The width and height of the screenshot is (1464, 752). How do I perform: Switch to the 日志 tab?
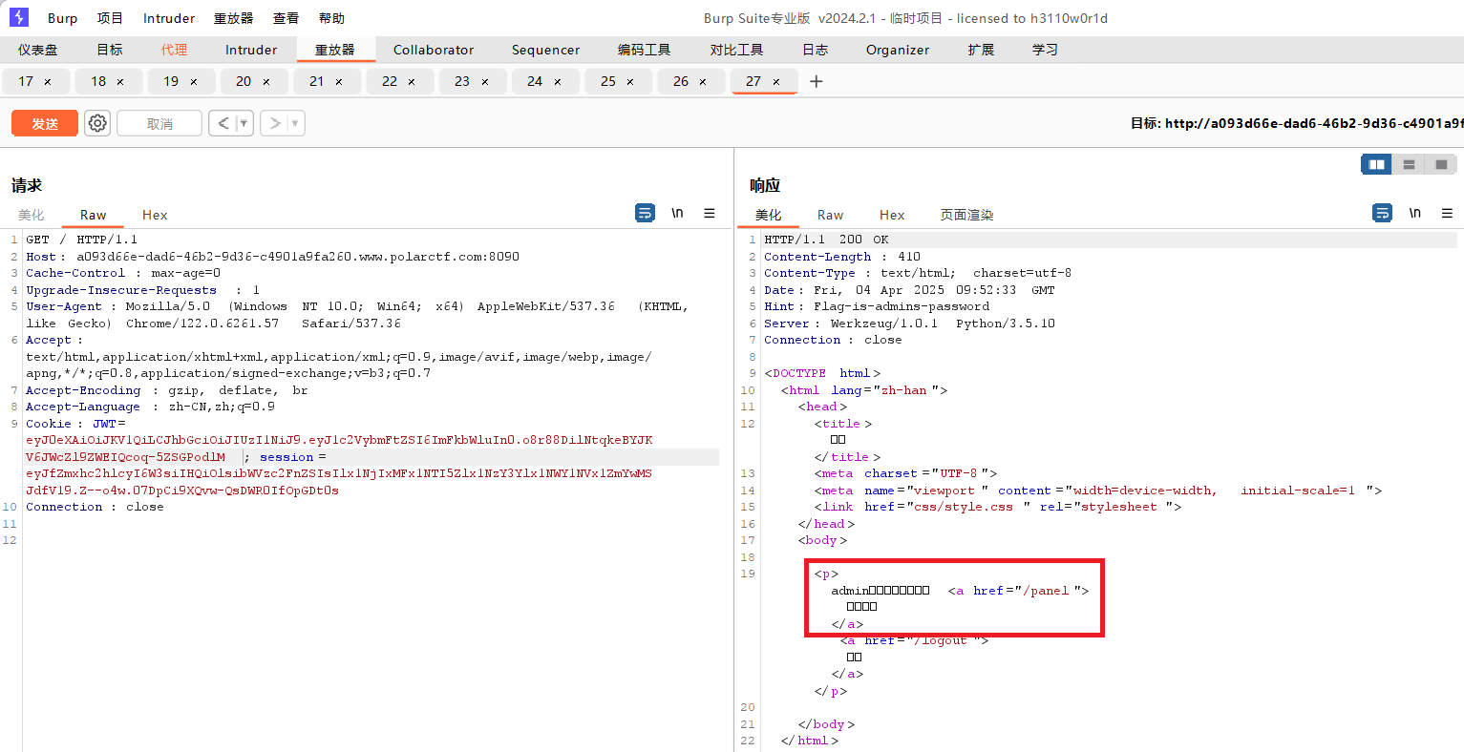[815, 50]
